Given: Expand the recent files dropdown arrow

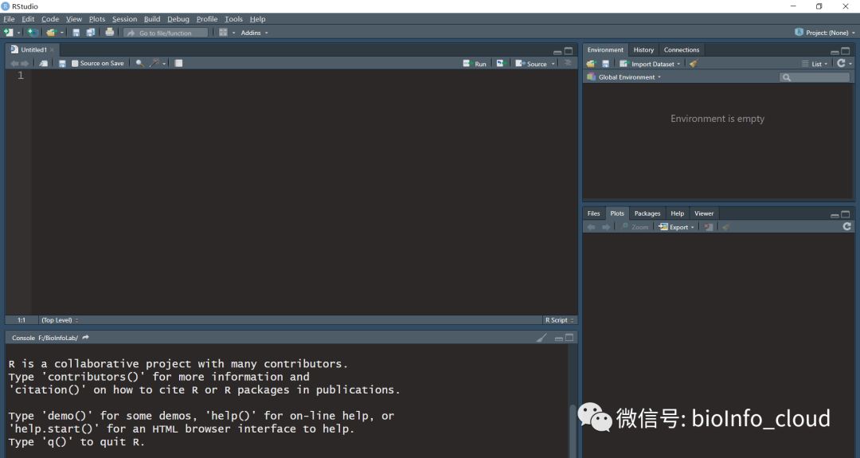Looking at the screenshot, I should [x=62, y=33].
